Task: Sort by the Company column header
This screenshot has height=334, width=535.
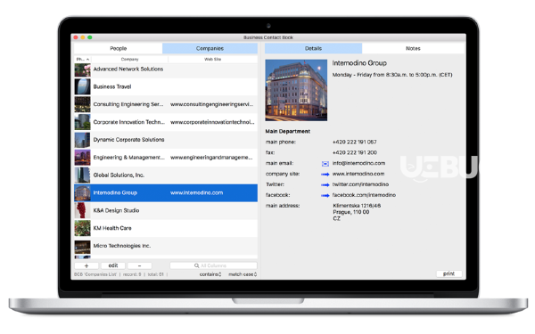Action: point(129,60)
